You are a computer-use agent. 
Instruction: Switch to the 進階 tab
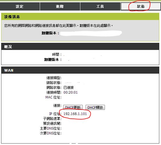point(60,7)
